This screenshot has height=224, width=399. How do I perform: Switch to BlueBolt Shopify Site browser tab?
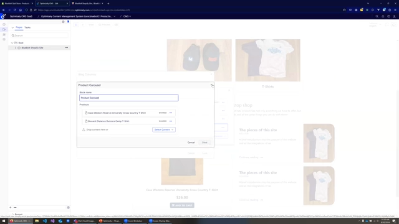[87, 4]
